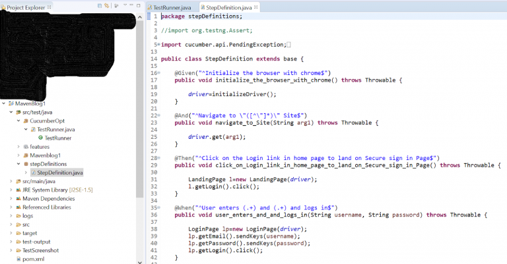Viewport: 507px width, 264px height.
Task: Click the logs folder icon
Action: [18, 216]
